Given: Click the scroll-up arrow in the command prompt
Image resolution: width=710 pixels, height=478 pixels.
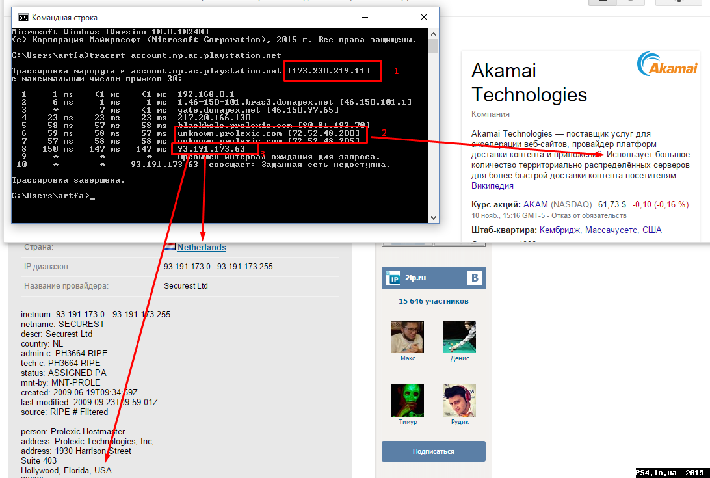Looking at the screenshot, I should point(433,34).
